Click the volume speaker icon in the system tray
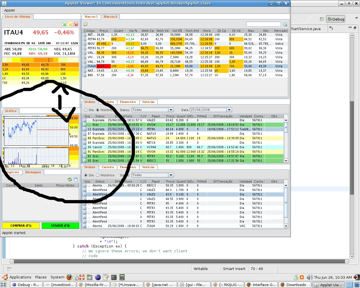360x288 pixels. click(309, 277)
